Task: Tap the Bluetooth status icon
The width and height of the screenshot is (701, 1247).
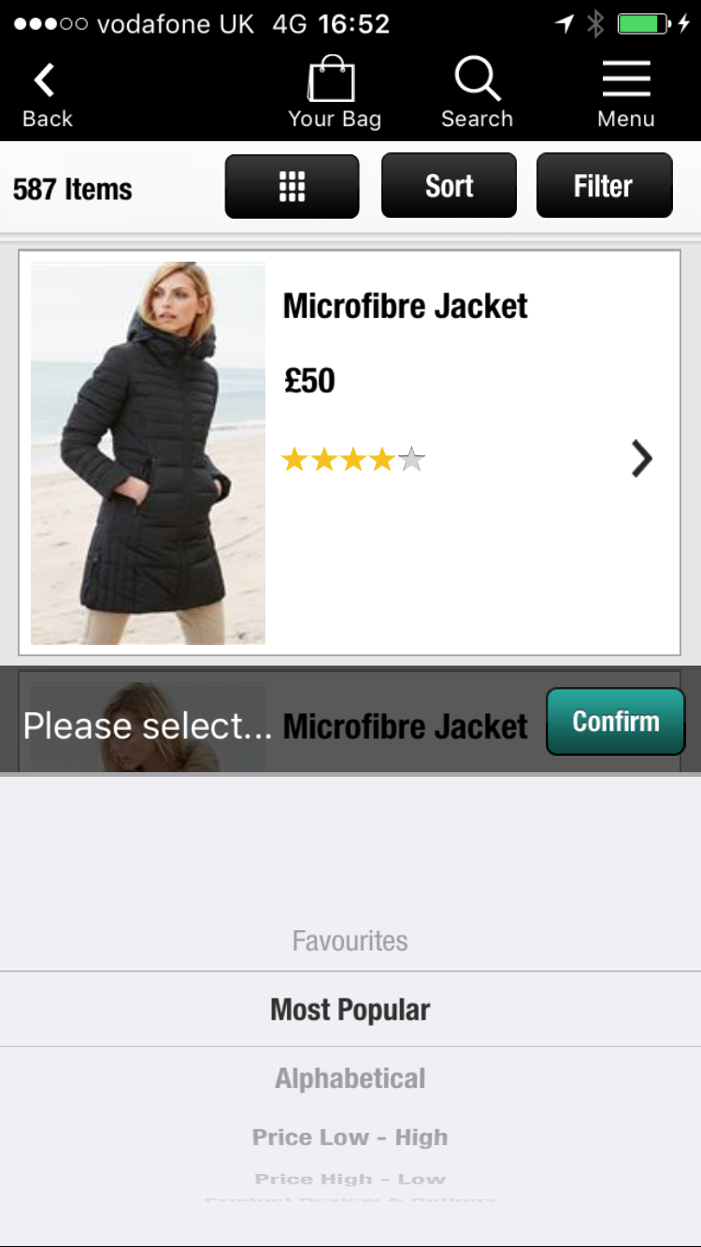Action: point(595,24)
